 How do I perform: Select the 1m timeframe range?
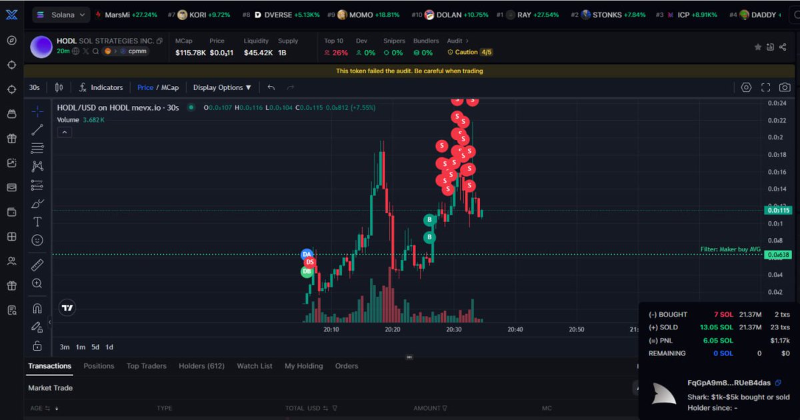point(80,347)
